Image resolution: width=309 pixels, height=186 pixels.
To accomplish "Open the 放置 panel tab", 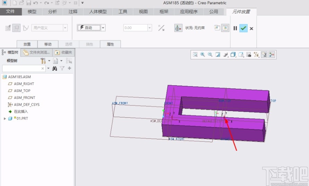I will click(x=27, y=44).
